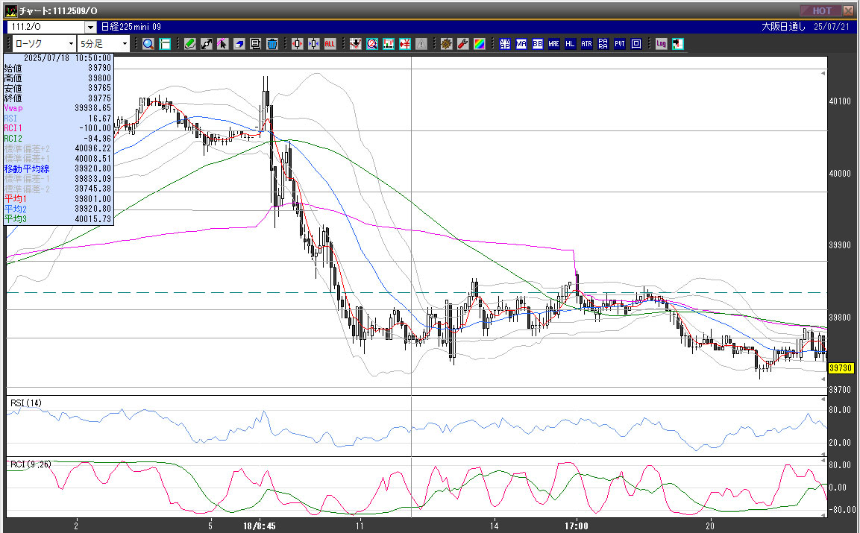
Task: Click the Vwap row in data box
Action: tap(58, 109)
